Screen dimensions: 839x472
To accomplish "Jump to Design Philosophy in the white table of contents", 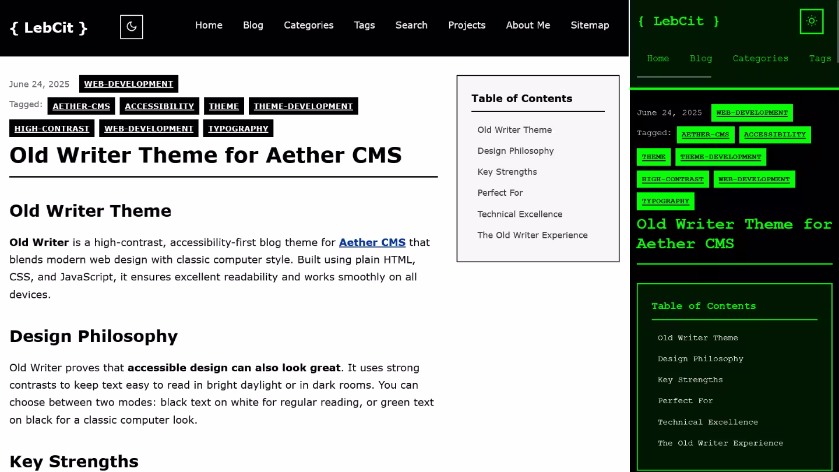I will (516, 151).
